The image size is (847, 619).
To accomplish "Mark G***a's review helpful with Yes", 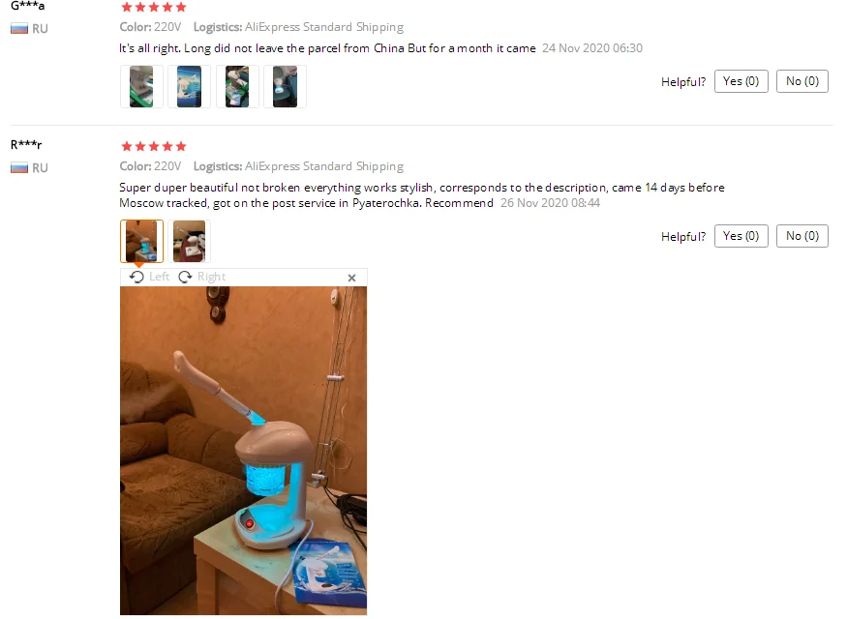I will (741, 81).
